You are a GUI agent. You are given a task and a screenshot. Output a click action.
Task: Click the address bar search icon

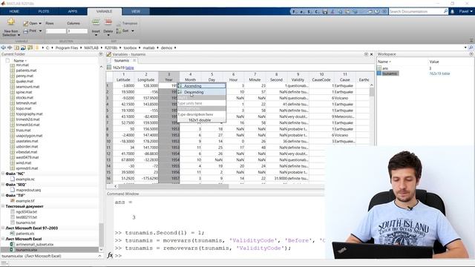(471, 47)
